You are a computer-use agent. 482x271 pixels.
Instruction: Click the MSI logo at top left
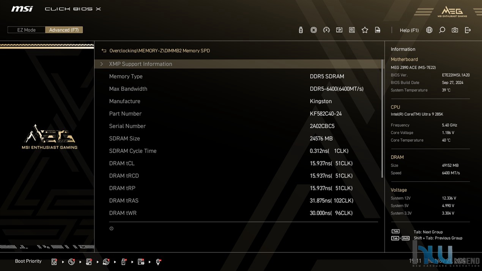(x=22, y=9)
